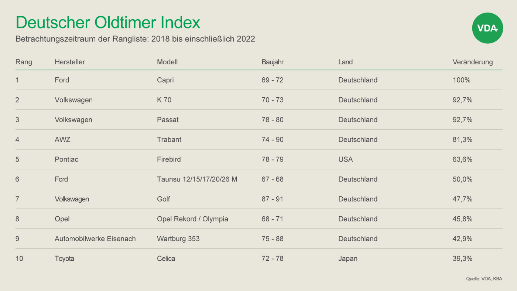Select the 'AWZ' manufacturer cell
The height and width of the screenshot is (291, 517).
[62, 139]
